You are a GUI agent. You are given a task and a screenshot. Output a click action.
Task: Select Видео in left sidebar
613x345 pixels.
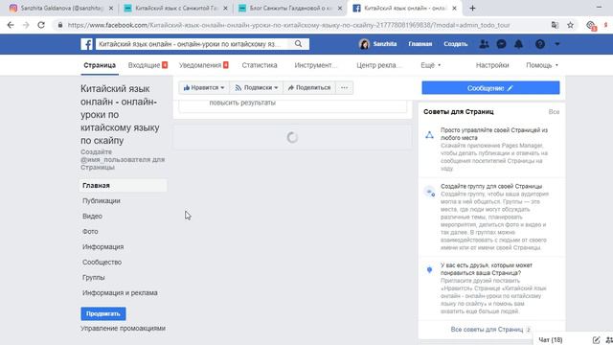(92, 216)
